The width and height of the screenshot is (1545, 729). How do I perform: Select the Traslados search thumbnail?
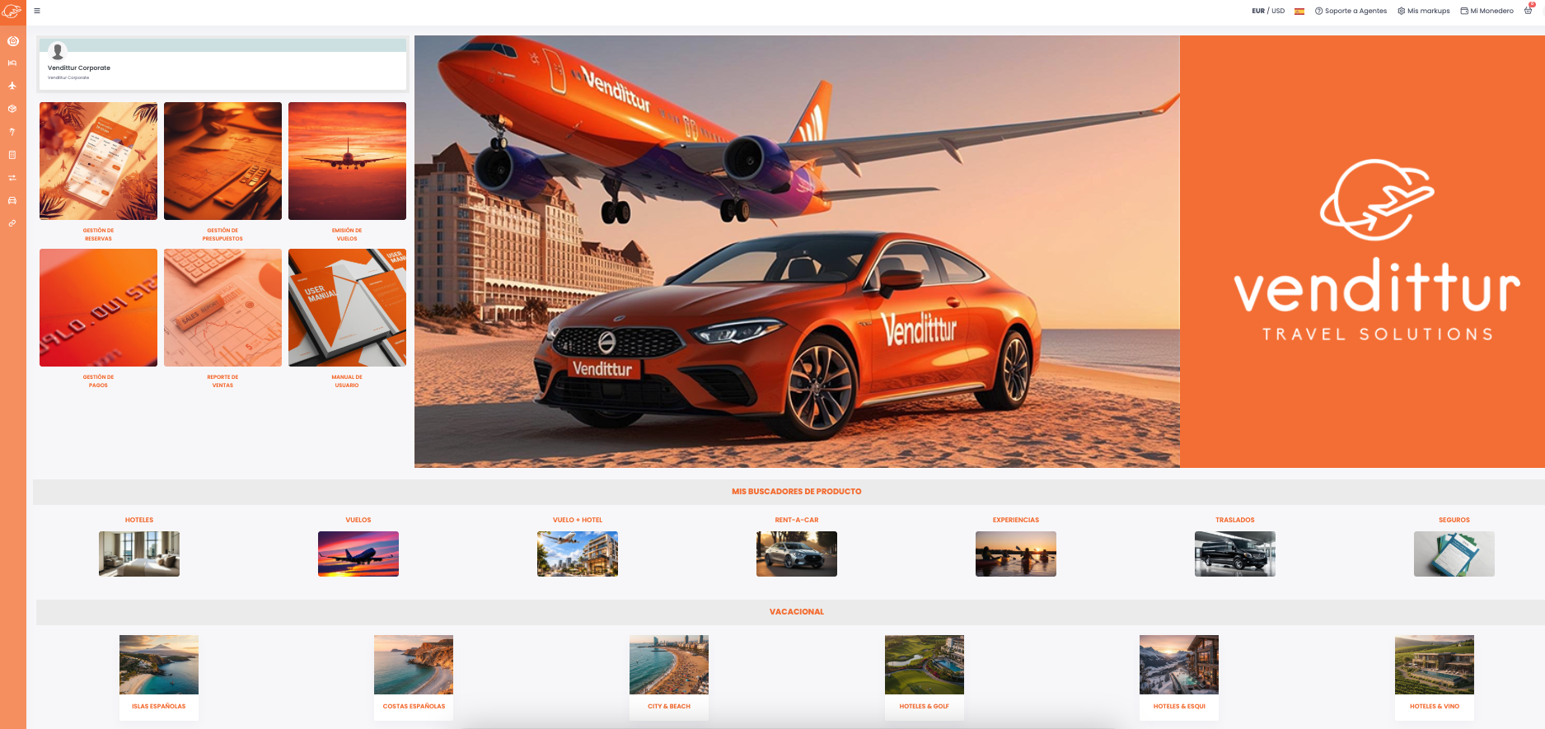pos(1235,554)
